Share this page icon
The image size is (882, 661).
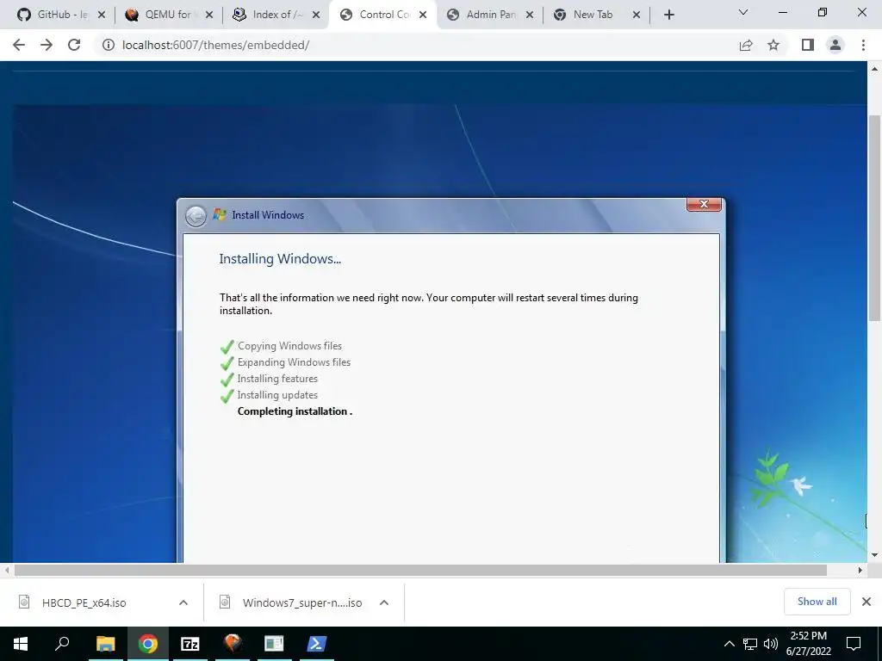tap(746, 45)
